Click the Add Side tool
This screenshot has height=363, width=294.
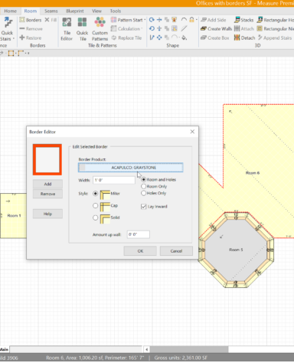click(x=214, y=20)
